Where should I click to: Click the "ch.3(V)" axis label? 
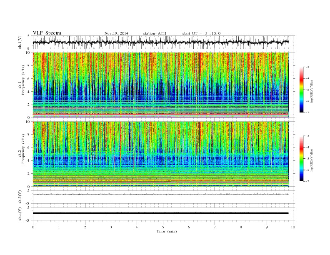point(20,197)
